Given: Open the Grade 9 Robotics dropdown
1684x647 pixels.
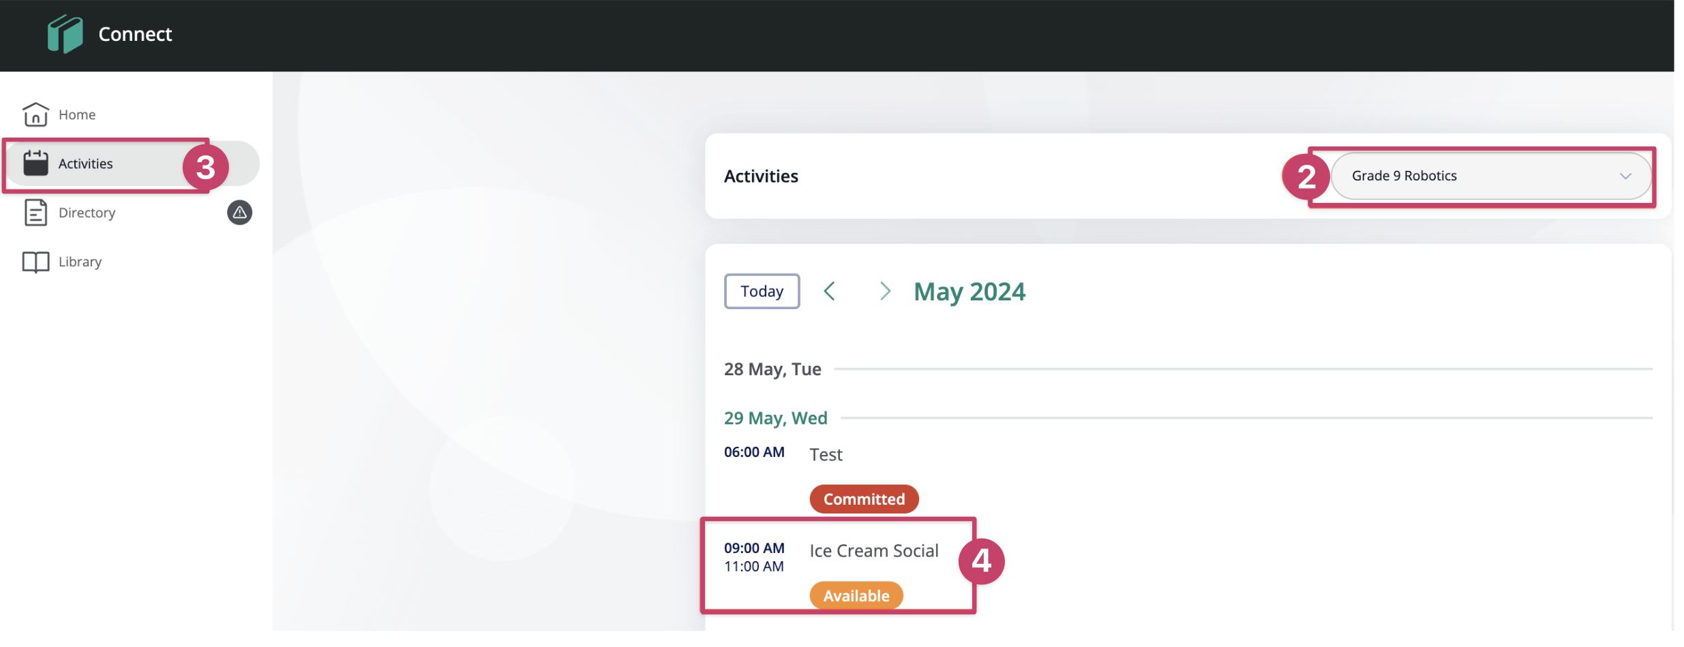Looking at the screenshot, I should (1490, 176).
